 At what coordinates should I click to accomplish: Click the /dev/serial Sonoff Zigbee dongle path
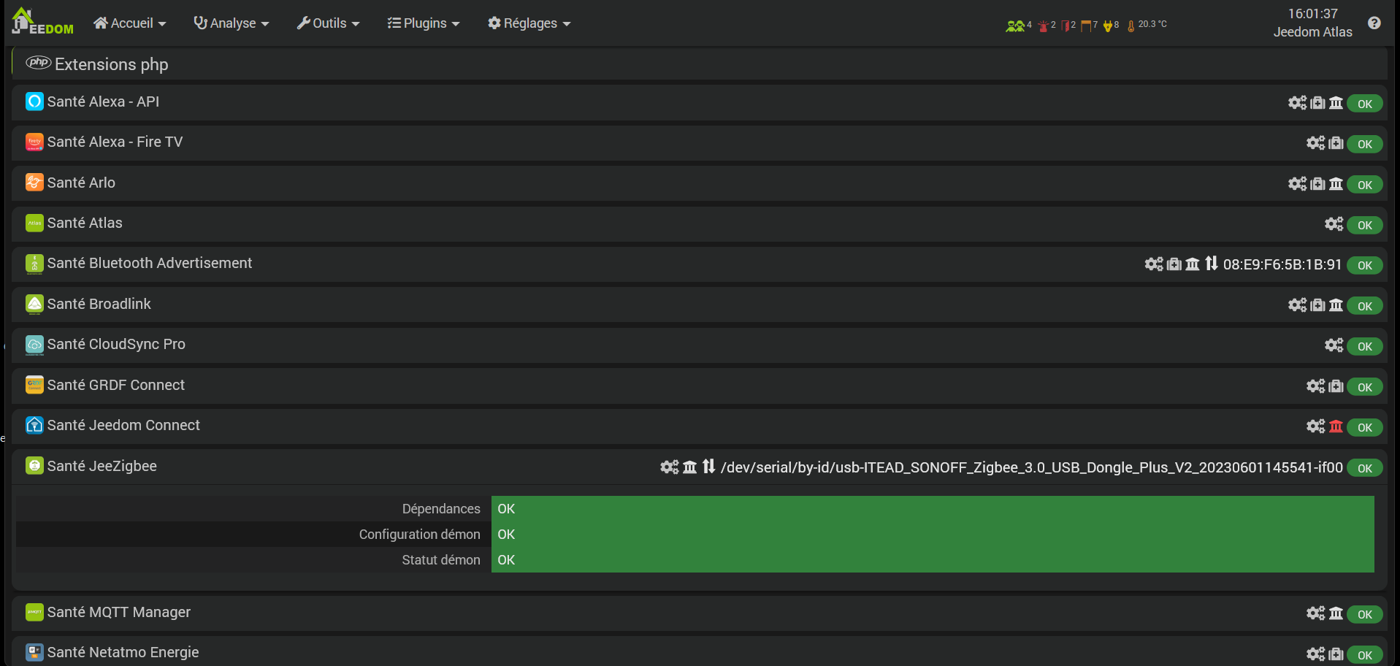click(x=1032, y=468)
